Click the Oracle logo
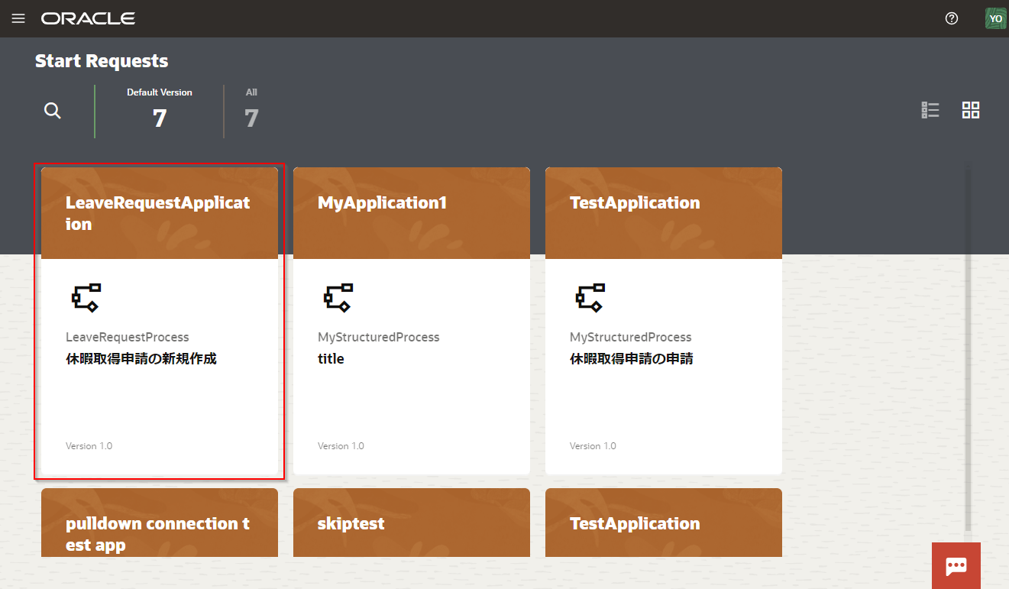1009x589 pixels. 88,18
